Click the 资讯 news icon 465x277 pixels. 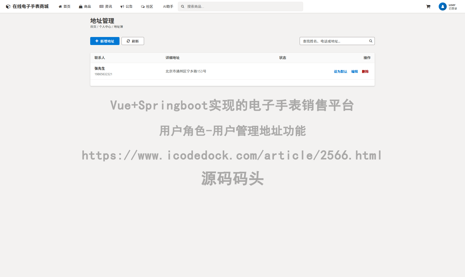101,6
